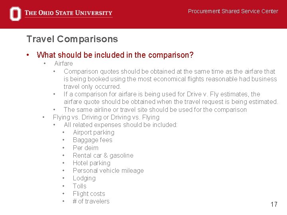
Task: Select the Airfare bullet heading
Action: point(63,63)
